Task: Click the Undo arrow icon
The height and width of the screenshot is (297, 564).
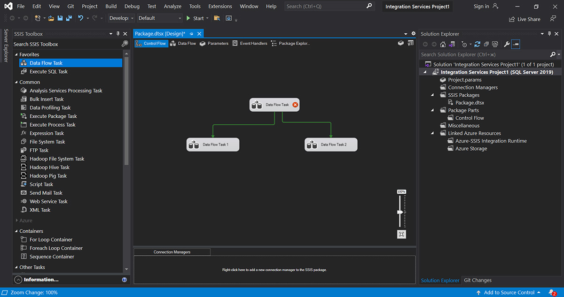Action: coord(80,18)
